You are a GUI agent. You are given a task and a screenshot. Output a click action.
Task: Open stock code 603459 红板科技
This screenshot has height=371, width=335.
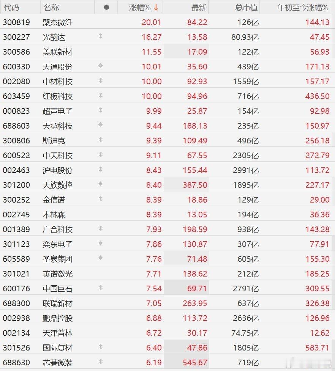(16, 96)
